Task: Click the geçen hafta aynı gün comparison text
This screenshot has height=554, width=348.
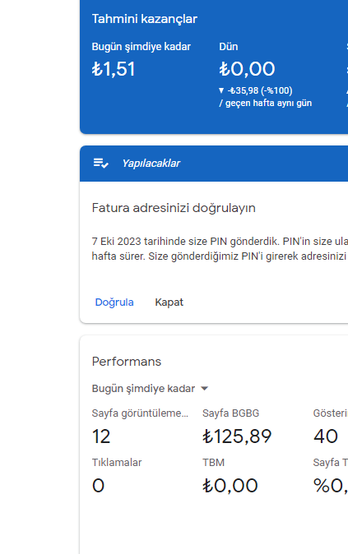Action: [265, 104]
